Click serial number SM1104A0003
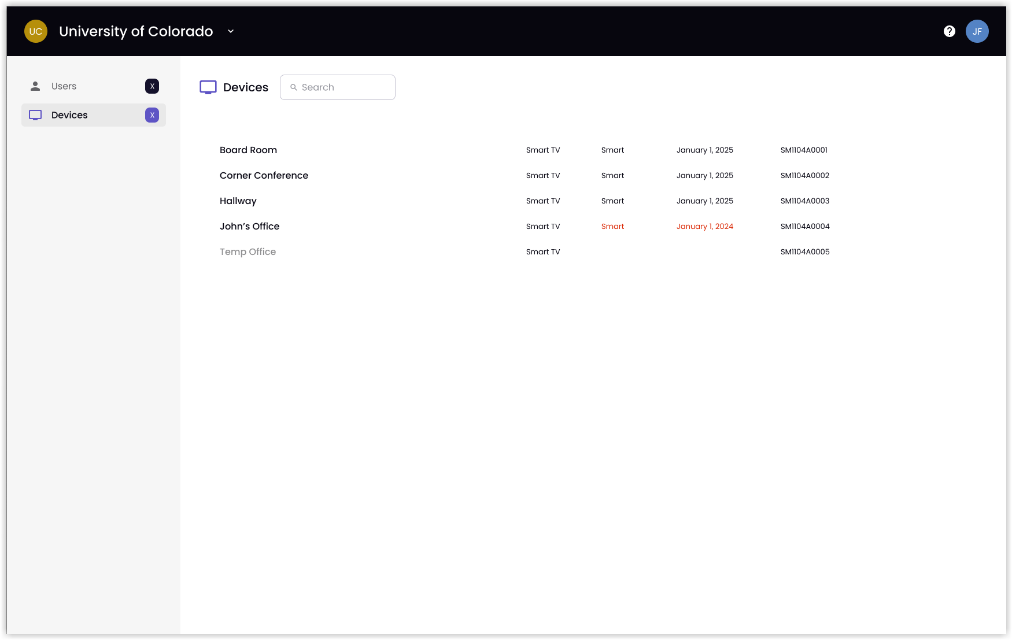Screen dimensions: 1012x640 805,201
